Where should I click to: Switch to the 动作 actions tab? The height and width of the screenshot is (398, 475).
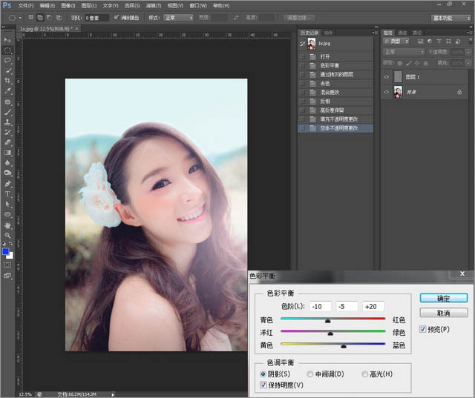tap(328, 33)
